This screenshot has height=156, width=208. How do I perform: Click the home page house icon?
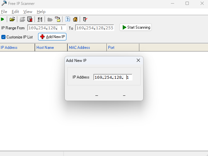75,19
